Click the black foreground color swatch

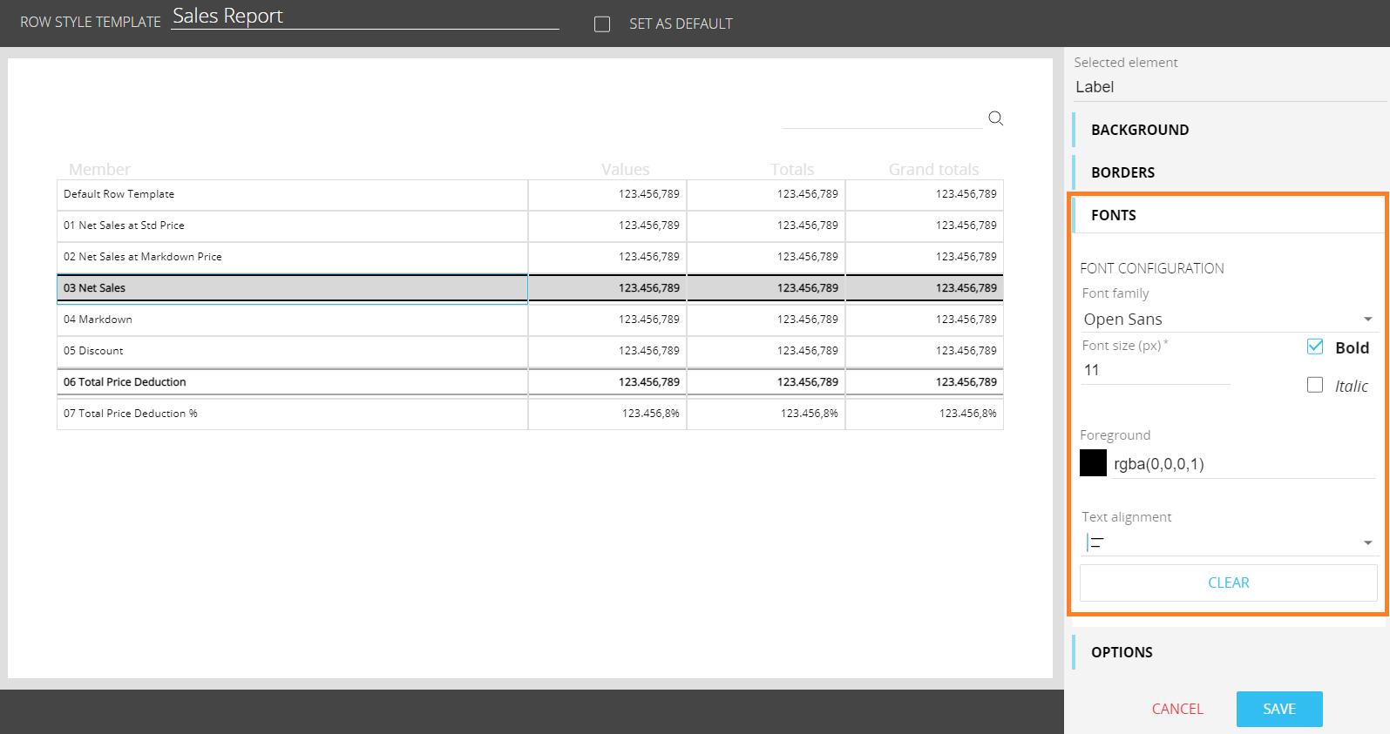[1093, 463]
